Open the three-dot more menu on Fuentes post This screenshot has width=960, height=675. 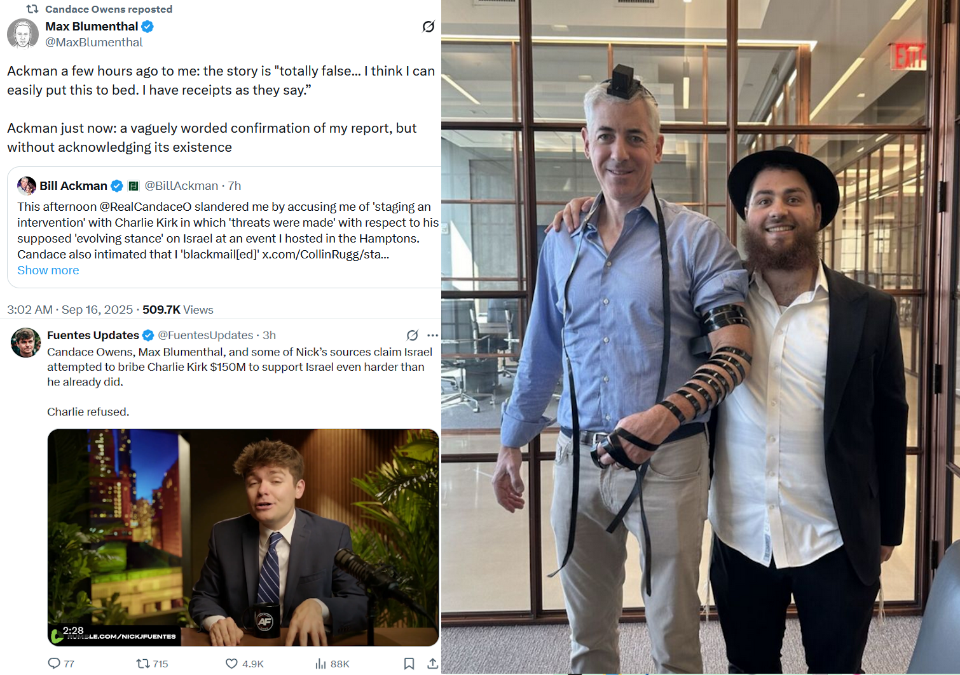[x=433, y=335]
